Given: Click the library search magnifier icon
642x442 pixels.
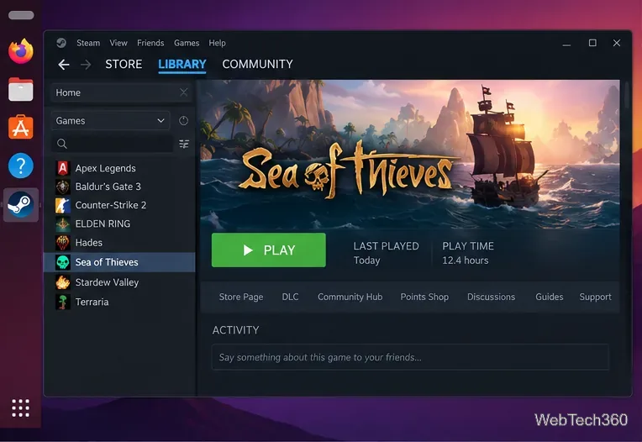Looking at the screenshot, I should pyautogui.click(x=62, y=144).
